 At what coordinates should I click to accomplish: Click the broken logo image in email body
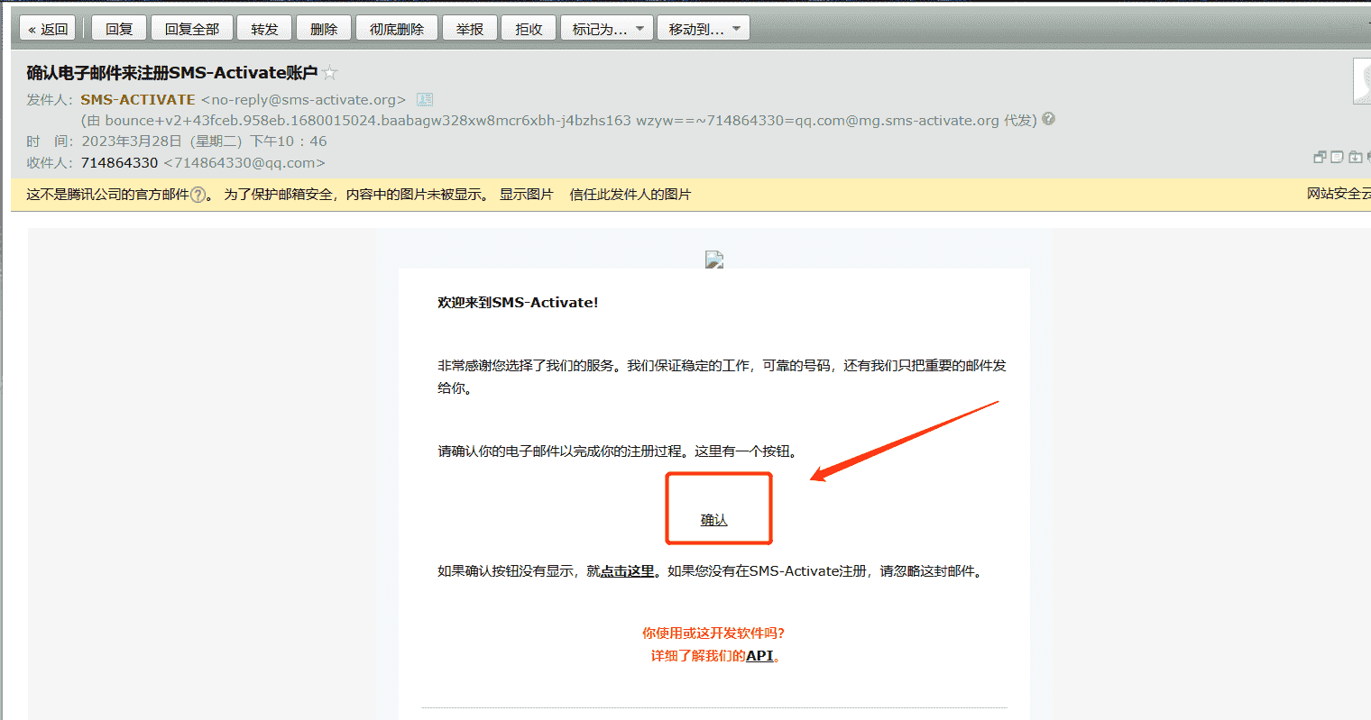click(714, 260)
